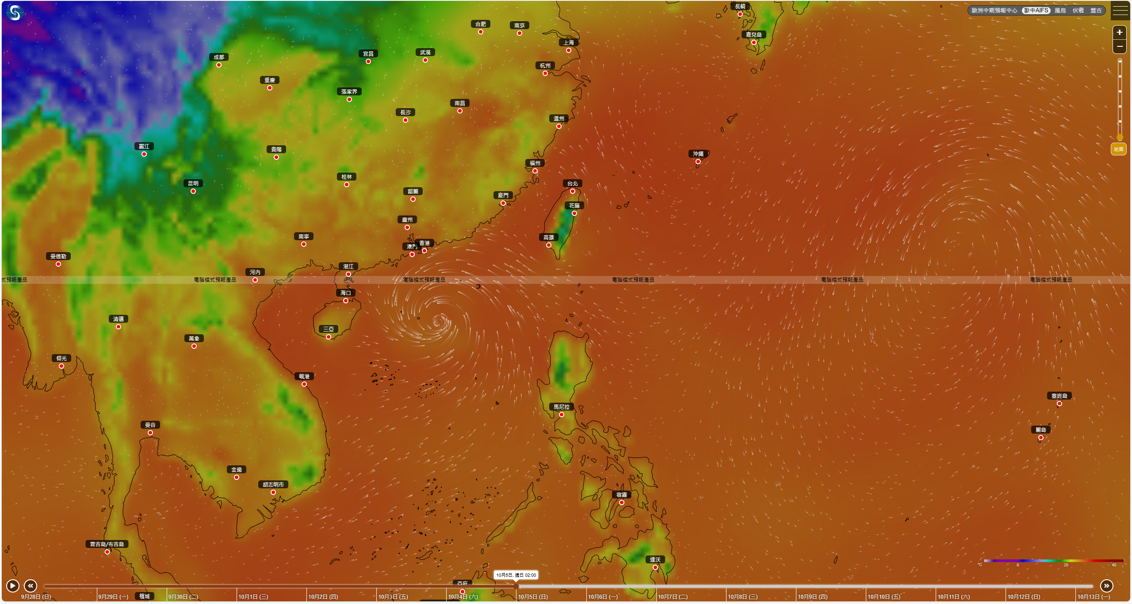Viewport: 1132px width, 604px height.
Task: Select the 伏羲 model option
Action: coord(1078,10)
